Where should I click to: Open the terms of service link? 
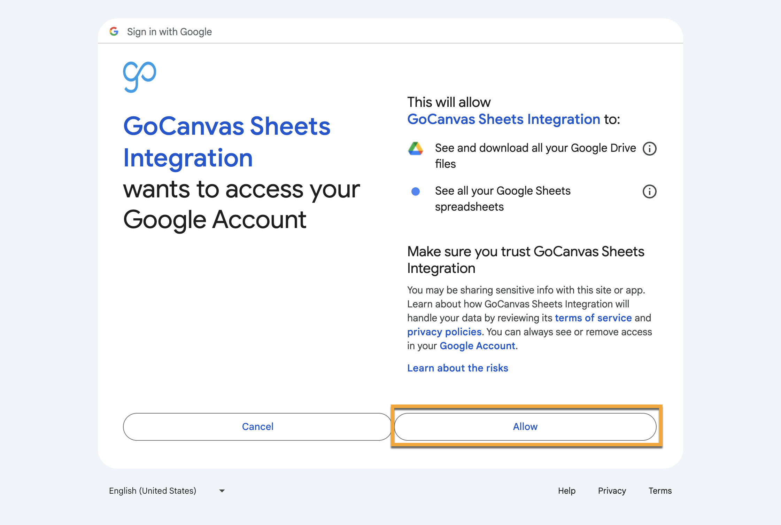click(593, 318)
